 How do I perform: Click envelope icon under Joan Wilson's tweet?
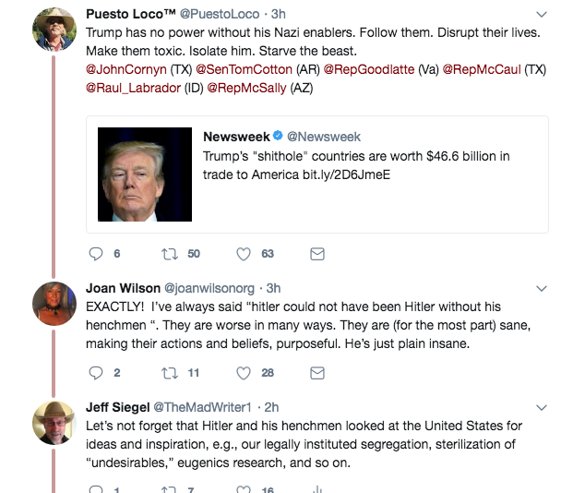317,373
